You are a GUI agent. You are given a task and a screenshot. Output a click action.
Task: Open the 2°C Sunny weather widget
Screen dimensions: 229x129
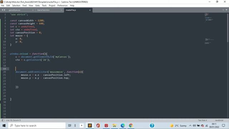point(178,125)
